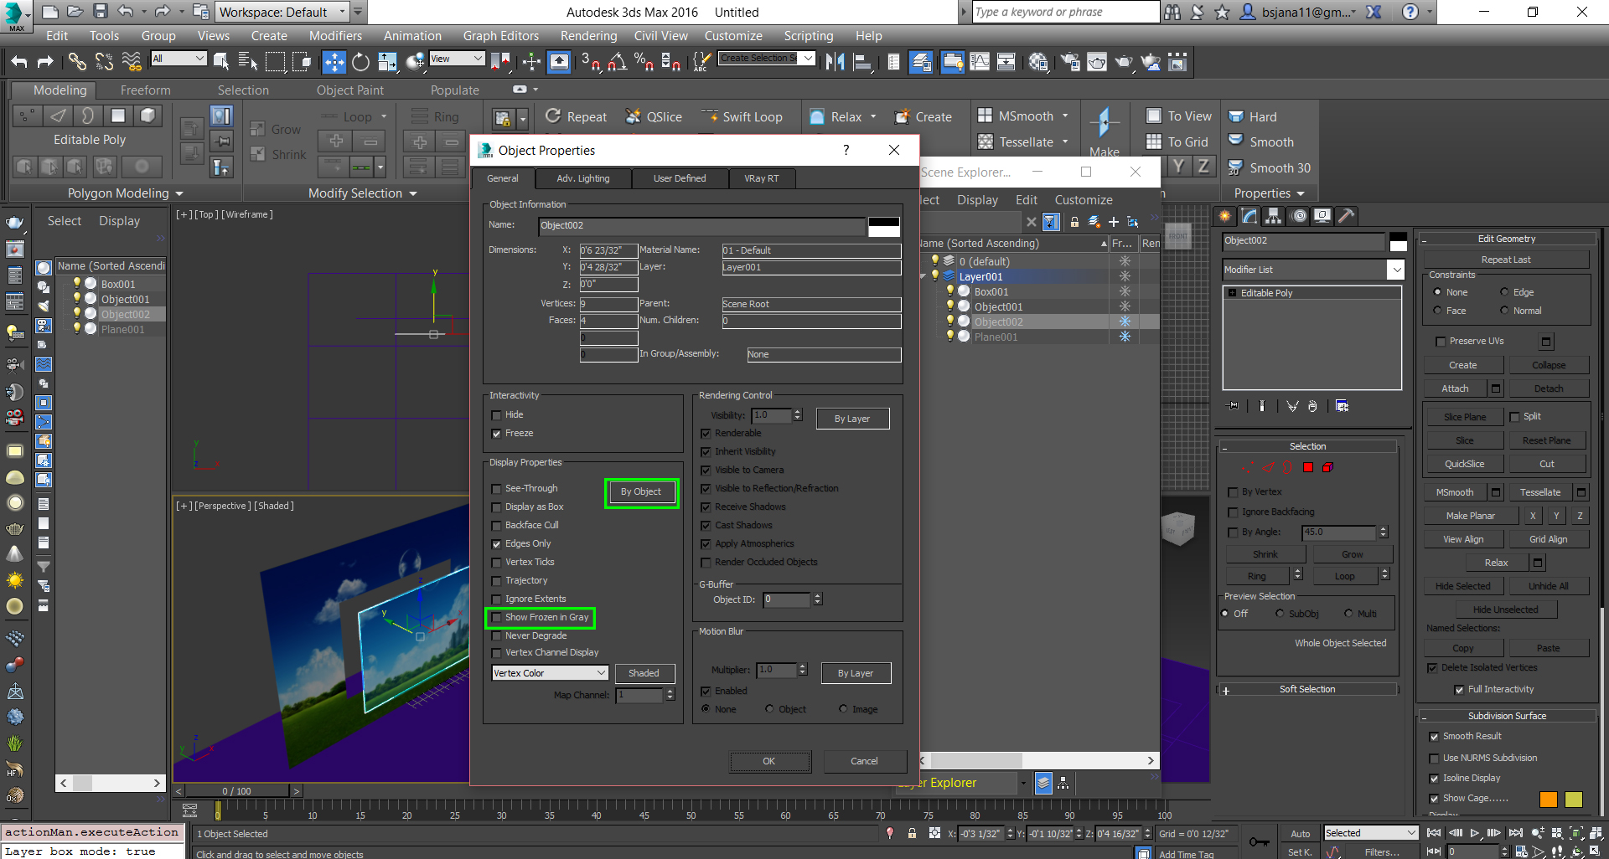Open the Vertex Color dropdown
This screenshot has height=859, width=1609.
[x=550, y=673]
